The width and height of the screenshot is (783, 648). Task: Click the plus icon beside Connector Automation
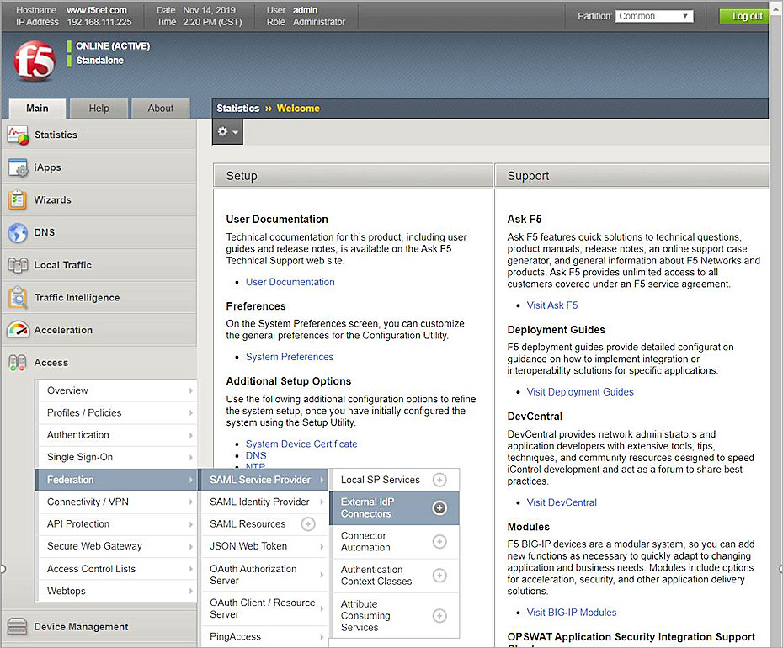tap(439, 541)
